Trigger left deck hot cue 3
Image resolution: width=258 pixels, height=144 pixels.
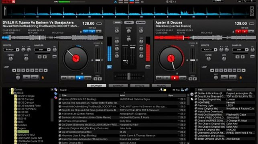tap(99, 32)
